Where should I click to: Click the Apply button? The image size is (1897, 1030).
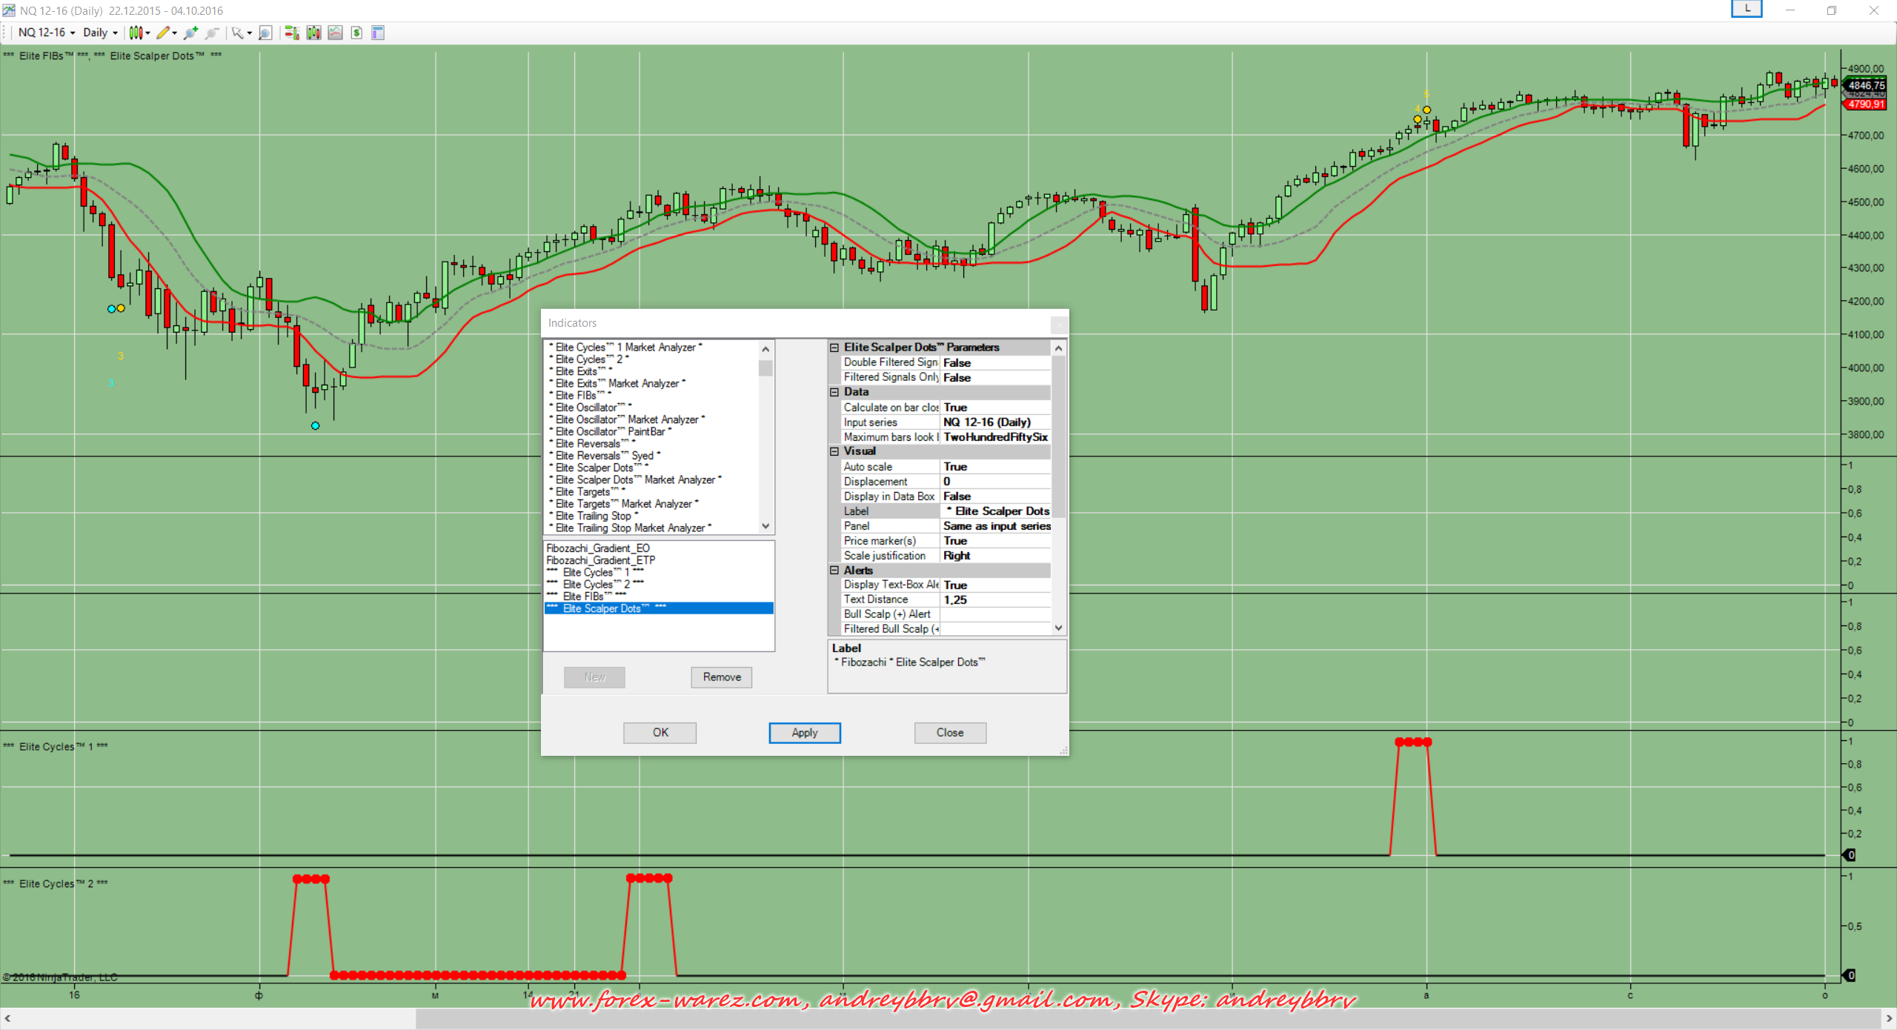point(804,733)
